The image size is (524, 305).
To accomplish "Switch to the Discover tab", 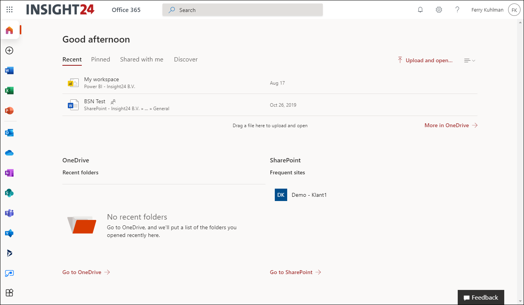I will pyautogui.click(x=186, y=60).
